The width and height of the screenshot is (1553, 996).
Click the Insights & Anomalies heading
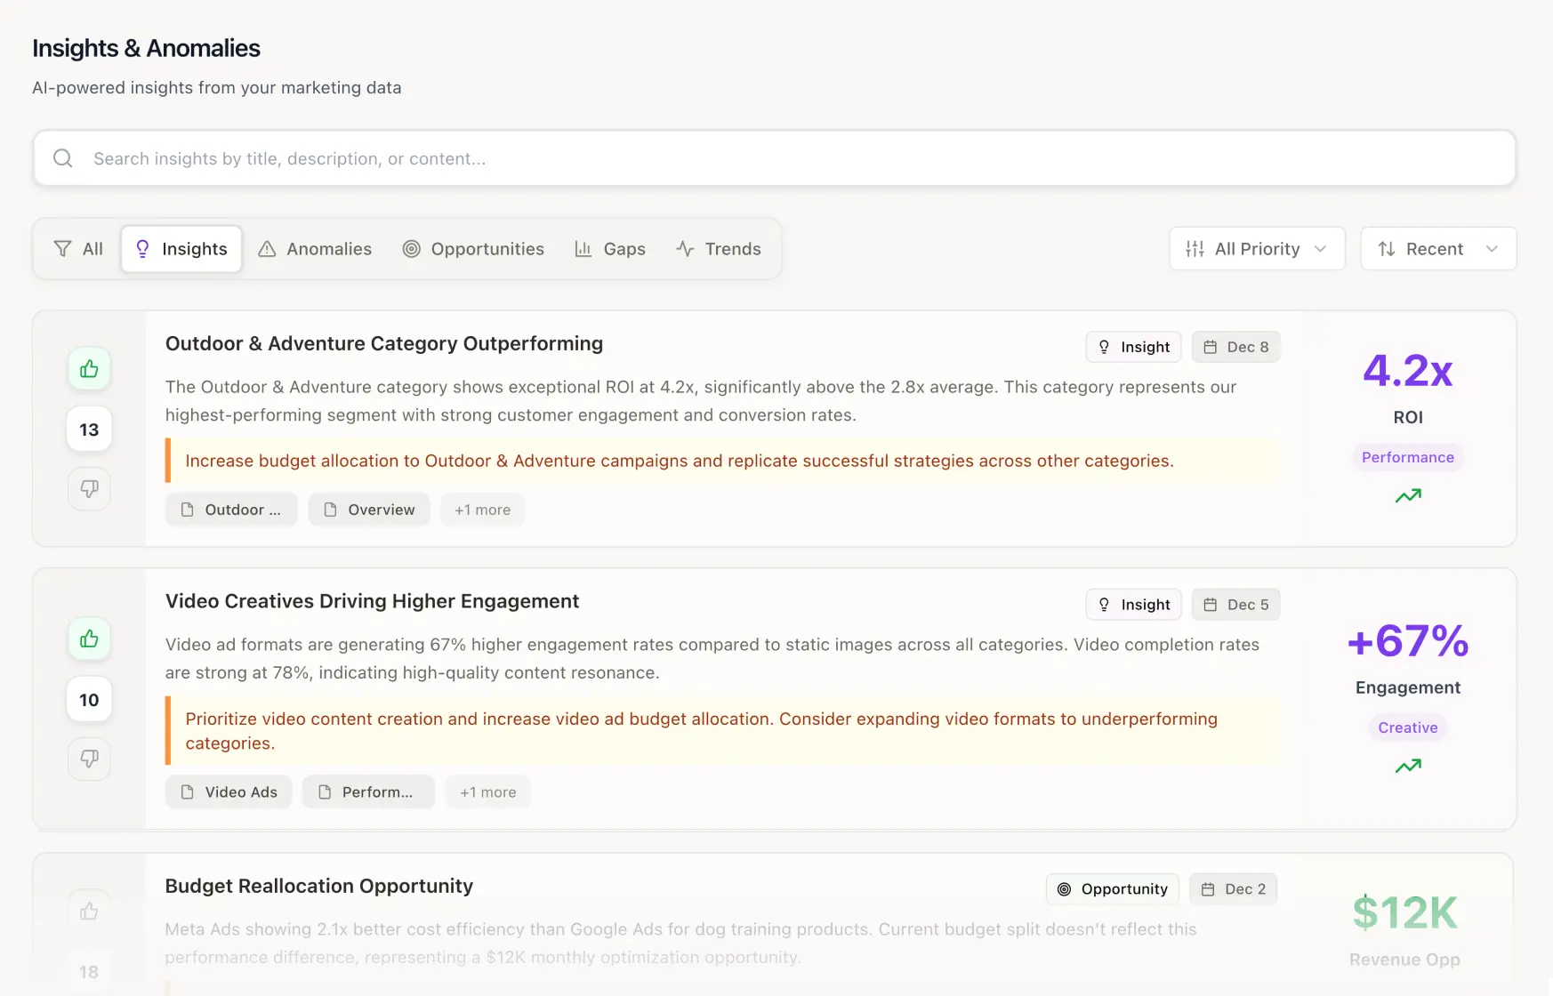146,48
